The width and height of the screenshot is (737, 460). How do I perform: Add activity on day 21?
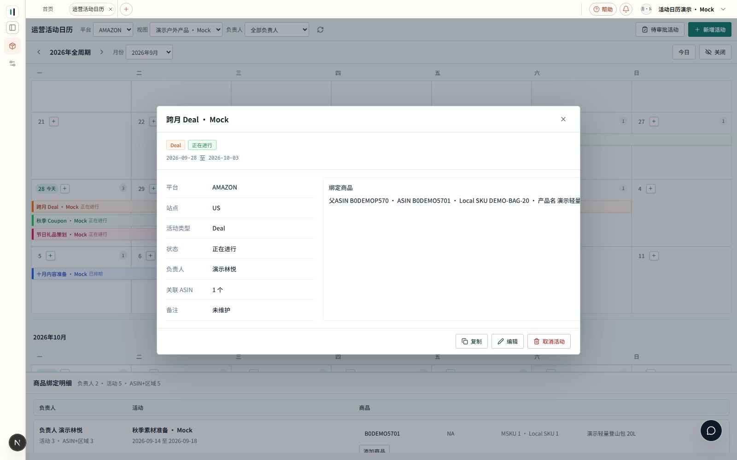point(54,121)
